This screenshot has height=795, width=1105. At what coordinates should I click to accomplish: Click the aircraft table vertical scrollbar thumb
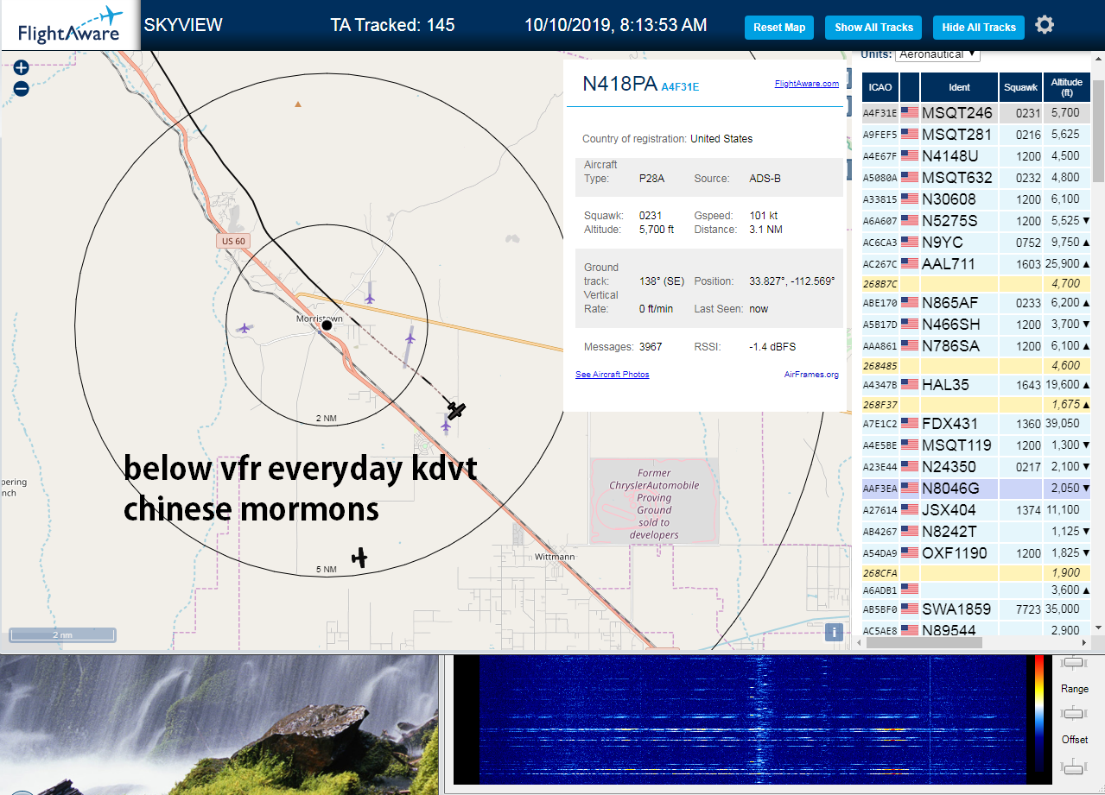(1098, 129)
